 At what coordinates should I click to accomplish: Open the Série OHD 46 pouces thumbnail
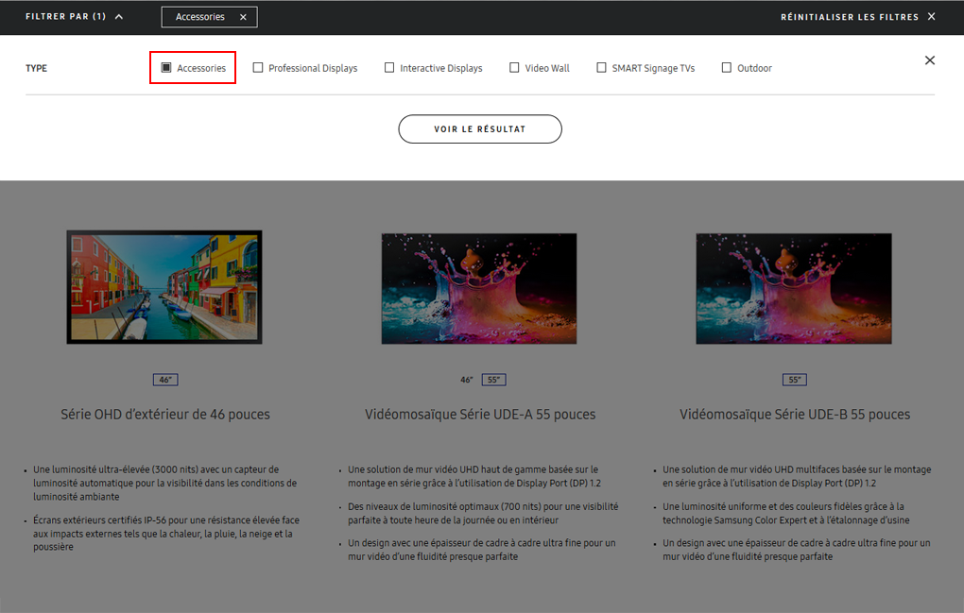pos(164,287)
